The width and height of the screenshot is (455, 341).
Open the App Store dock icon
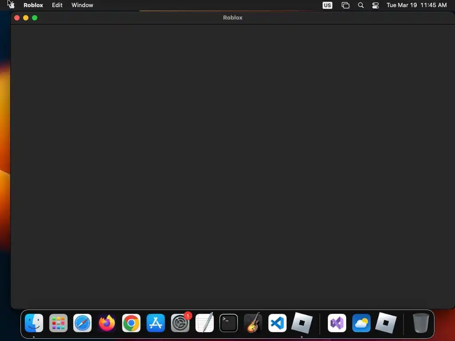tap(156, 323)
